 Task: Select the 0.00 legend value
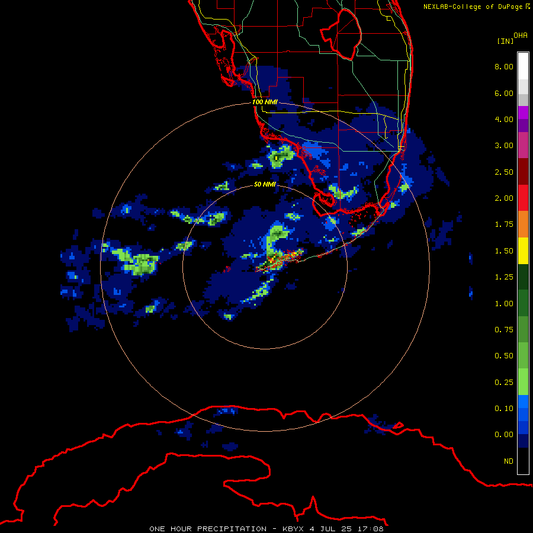pyautogui.click(x=504, y=435)
